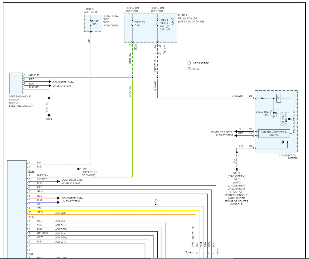This screenshot has height=259, width=309.
Task: Click the steering indicator LED symbol
Action: [274, 113]
